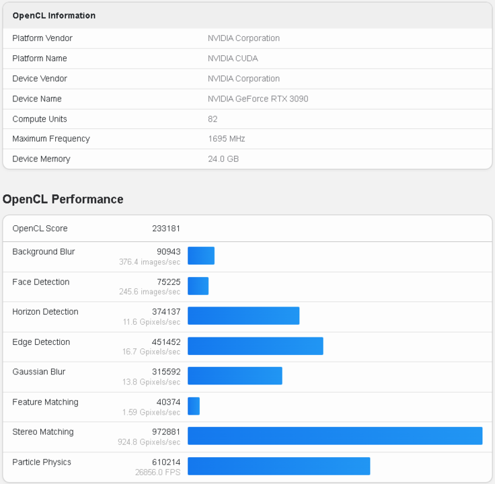Screen dimensions: 495x484
Task: Click the Feature Matching small bar
Action: click(x=194, y=405)
